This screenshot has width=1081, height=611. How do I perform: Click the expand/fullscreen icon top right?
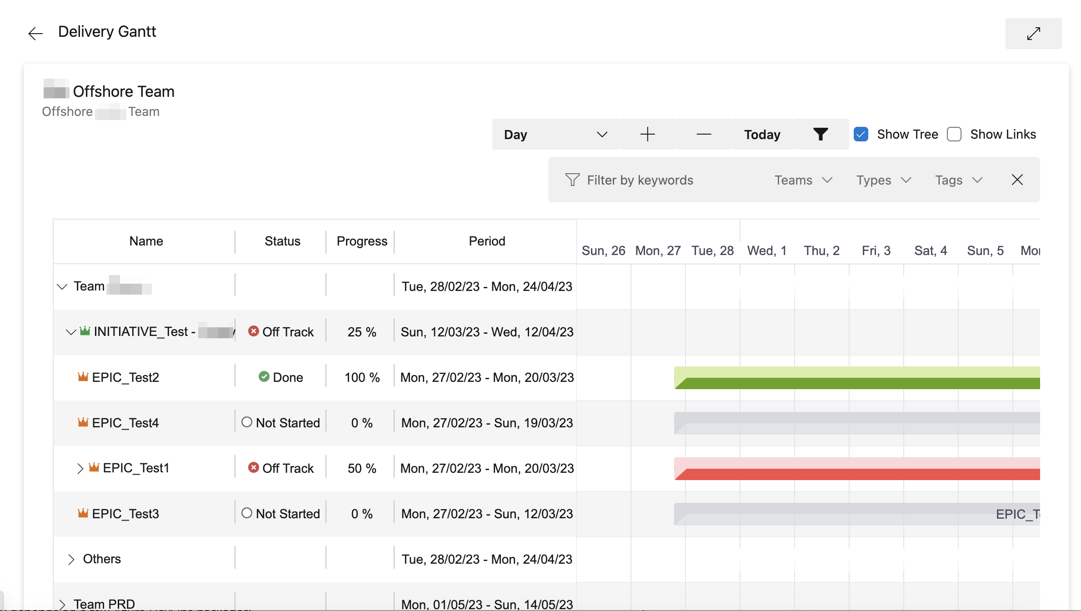(1033, 32)
